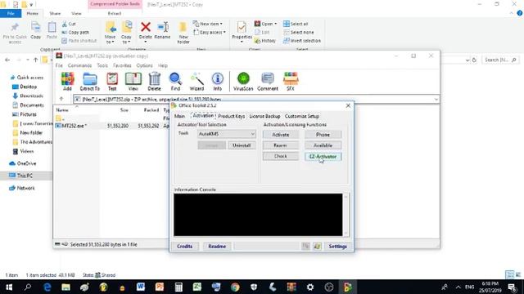The image size is (524, 294).
Task: Open WinRAR Commands menu
Action: pos(79,65)
